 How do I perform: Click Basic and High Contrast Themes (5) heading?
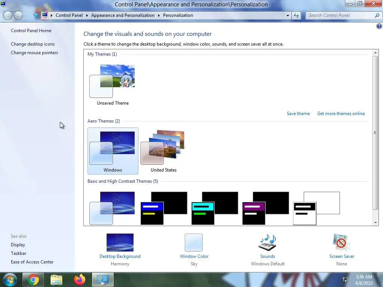tap(123, 181)
